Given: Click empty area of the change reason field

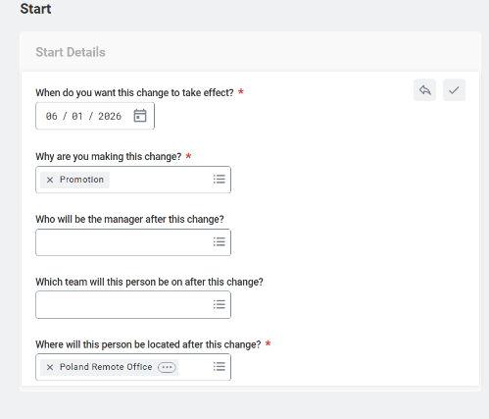Looking at the screenshot, I should pos(160,180).
